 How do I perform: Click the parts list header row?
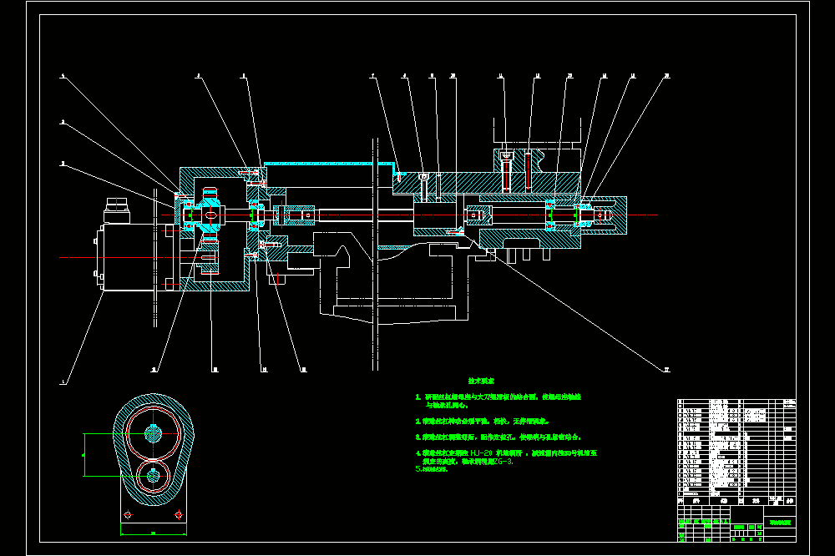[x=736, y=501]
